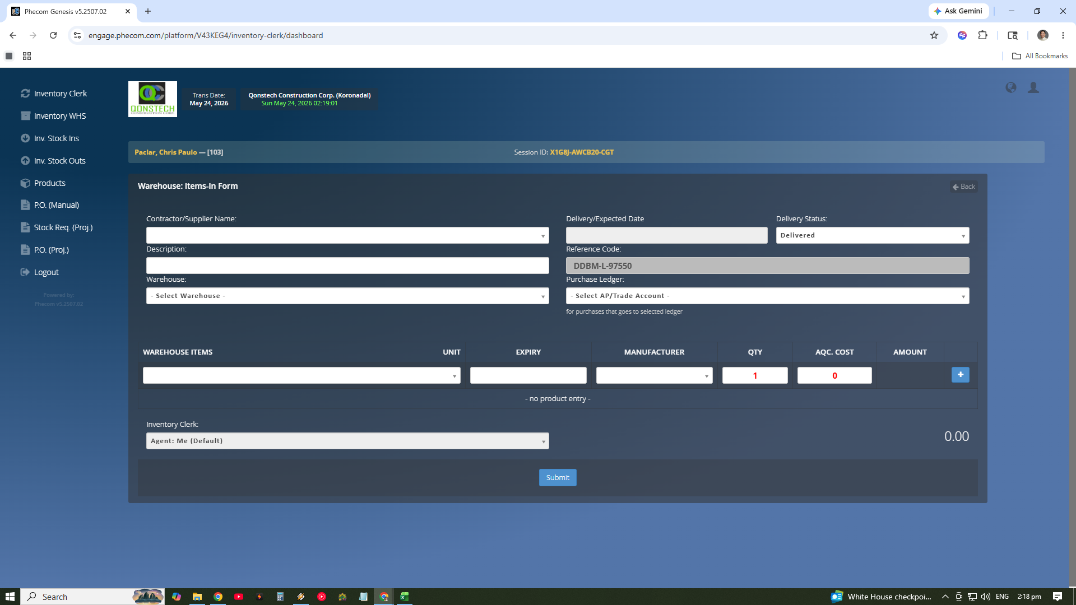This screenshot has width=1076, height=605.
Task: Click the Session ID X1G8J-AWCB20-CGT text
Action: (x=582, y=152)
